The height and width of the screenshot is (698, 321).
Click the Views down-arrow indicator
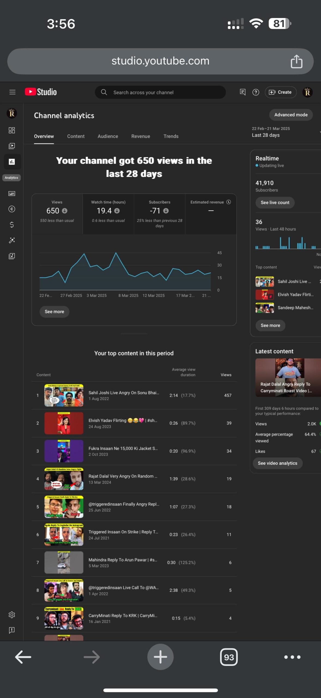click(x=65, y=211)
